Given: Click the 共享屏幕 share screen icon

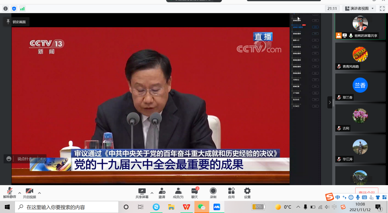Looking at the screenshot, I should click(142, 192).
